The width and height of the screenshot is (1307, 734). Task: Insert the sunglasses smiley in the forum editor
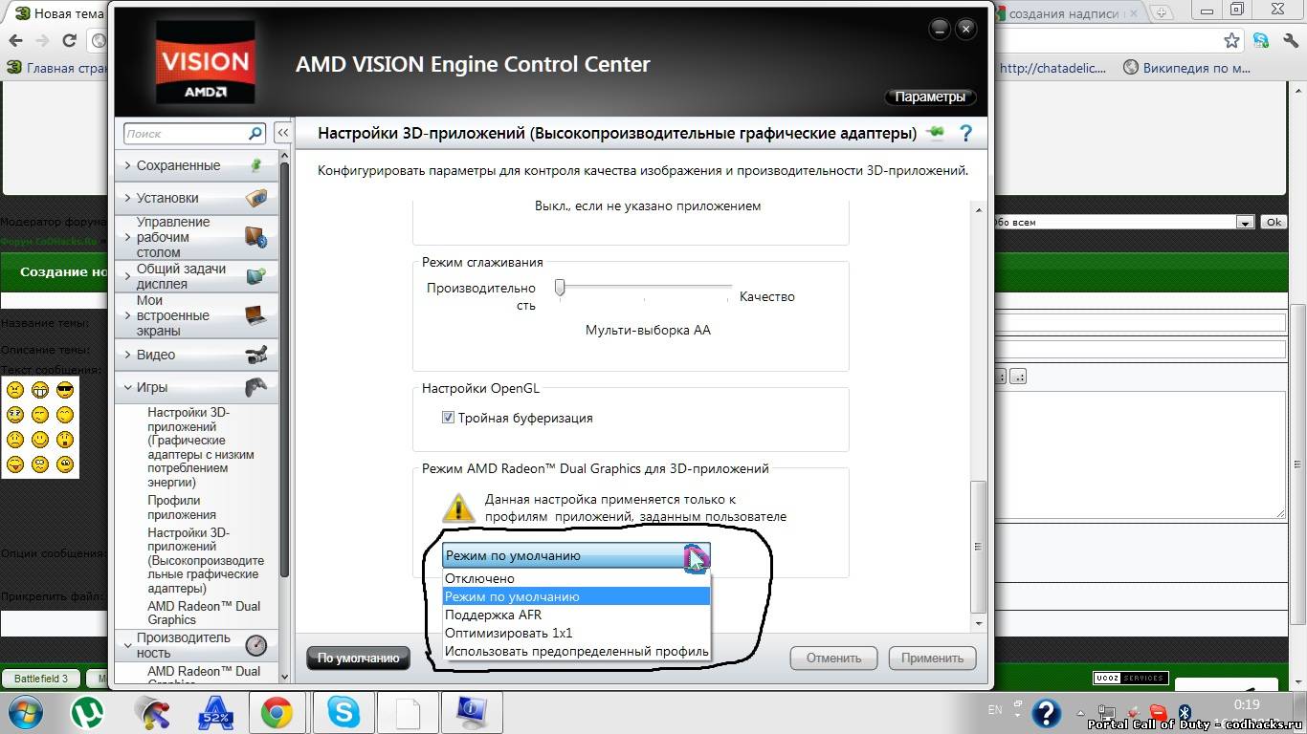(x=65, y=390)
